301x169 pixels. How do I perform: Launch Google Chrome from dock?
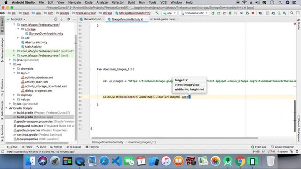[x=240, y=161]
